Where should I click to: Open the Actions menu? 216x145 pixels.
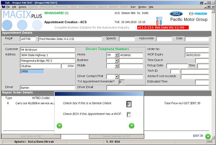22,7
